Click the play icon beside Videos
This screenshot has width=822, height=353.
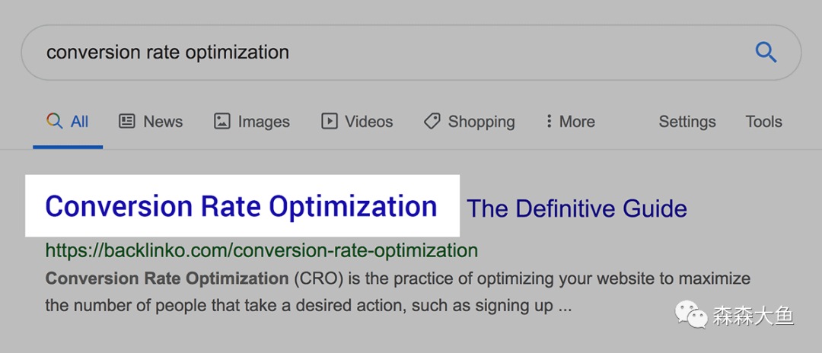(x=330, y=121)
